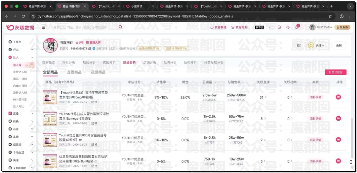The image size is (357, 173).
Task: Copy the 抖音号 using the copy icon
Action: tap(90, 48)
